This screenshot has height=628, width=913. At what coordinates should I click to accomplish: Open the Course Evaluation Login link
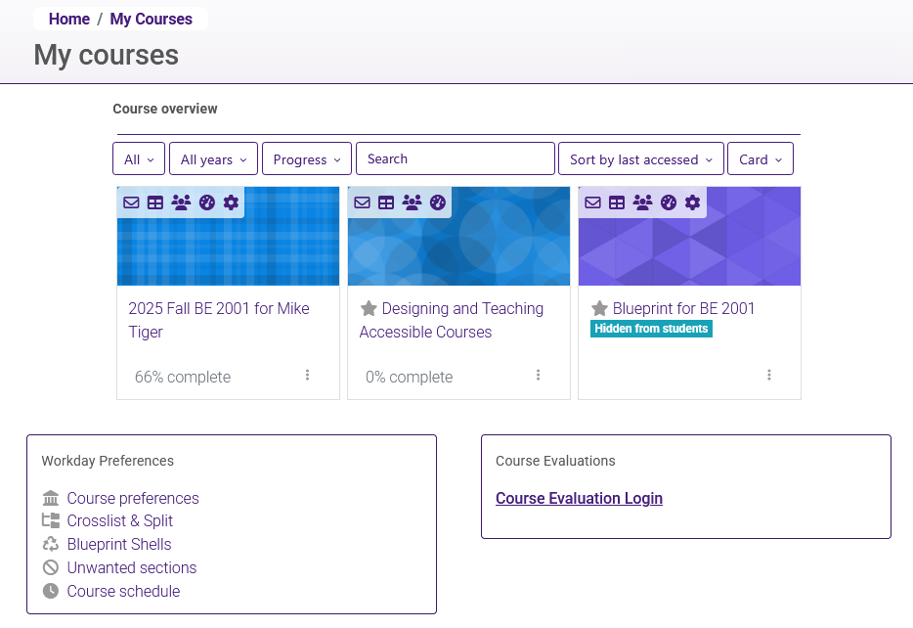pos(579,498)
